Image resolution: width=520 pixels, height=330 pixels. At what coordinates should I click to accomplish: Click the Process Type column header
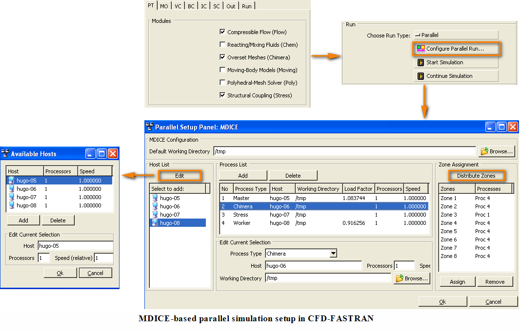(251, 189)
